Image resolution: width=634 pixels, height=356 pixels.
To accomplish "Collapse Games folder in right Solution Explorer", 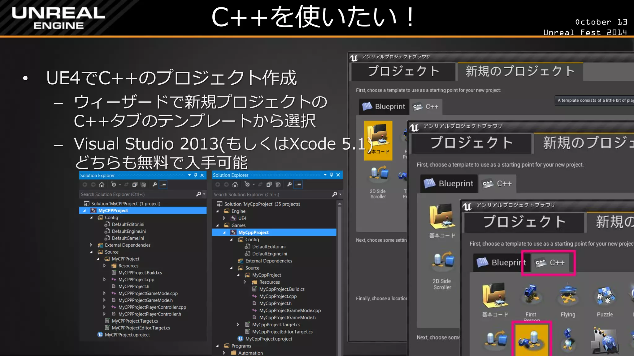I will coord(217,225).
